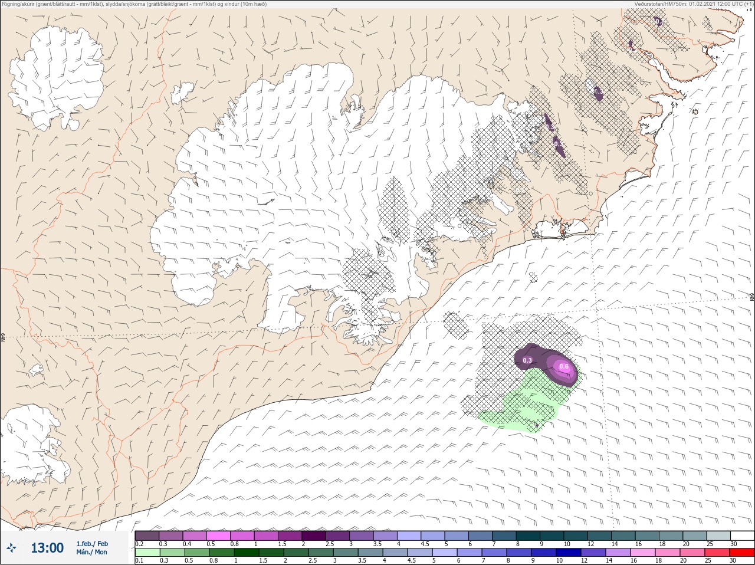Click the '30' label in the lower legend

coord(733,561)
